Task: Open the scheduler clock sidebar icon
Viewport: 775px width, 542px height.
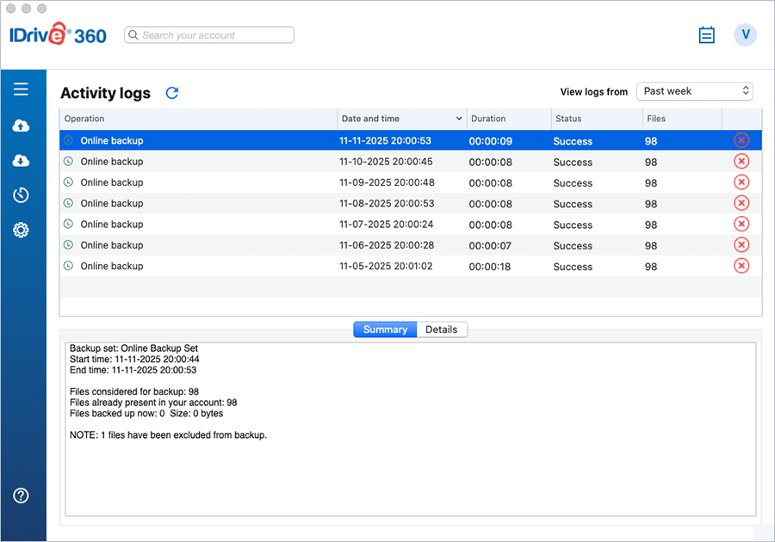Action: click(x=22, y=195)
